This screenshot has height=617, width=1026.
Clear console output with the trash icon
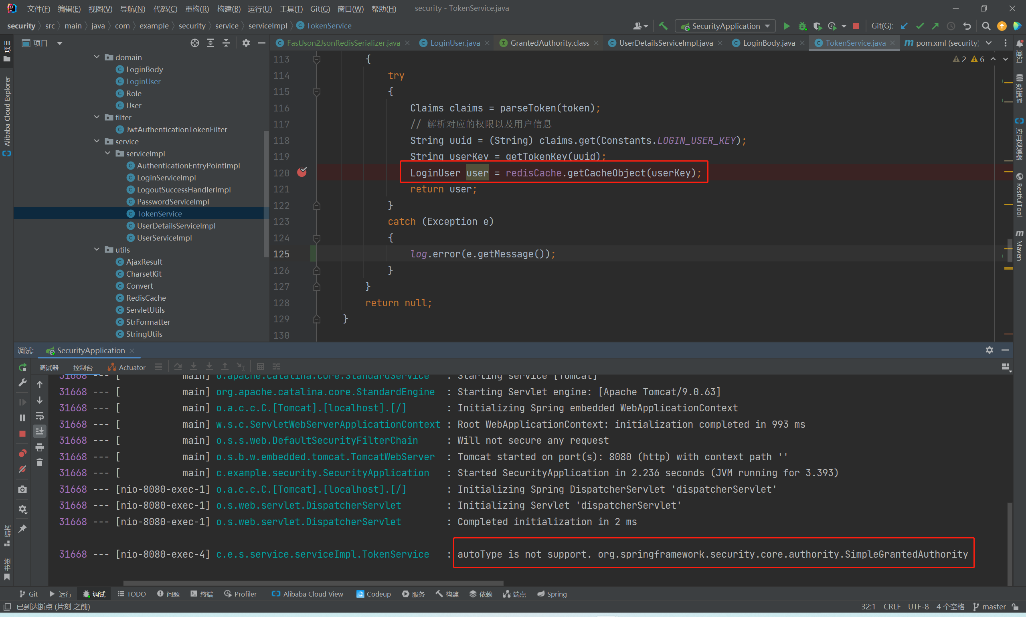click(40, 462)
